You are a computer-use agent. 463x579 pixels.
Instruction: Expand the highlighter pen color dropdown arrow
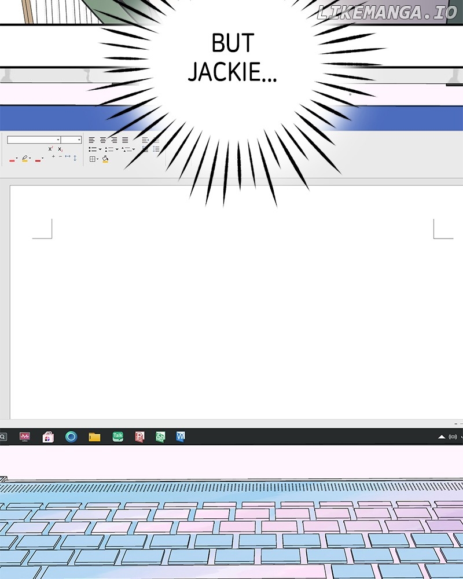[30, 159]
